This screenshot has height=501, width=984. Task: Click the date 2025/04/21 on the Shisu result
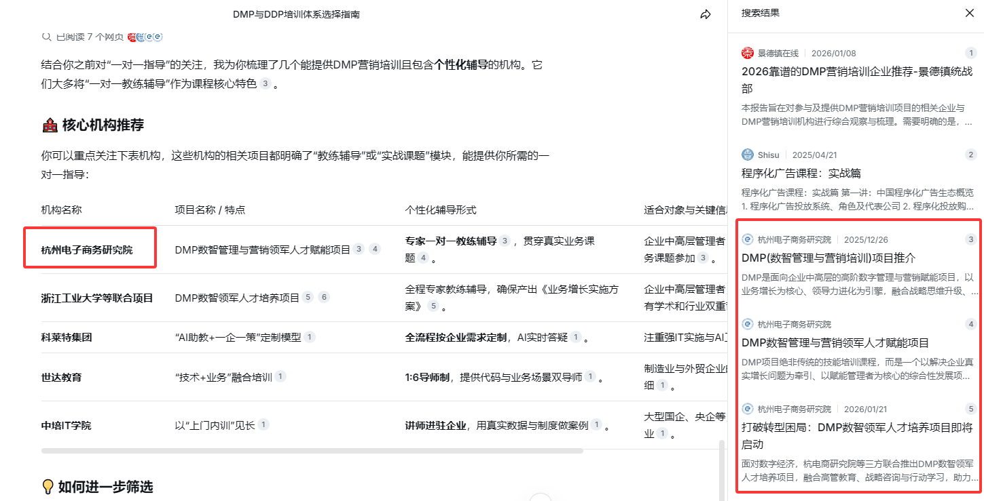pos(815,155)
